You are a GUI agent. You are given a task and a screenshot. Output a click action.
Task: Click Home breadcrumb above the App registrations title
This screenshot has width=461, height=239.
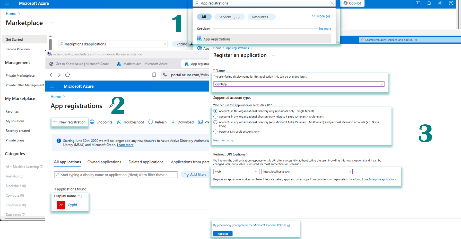click(x=56, y=96)
